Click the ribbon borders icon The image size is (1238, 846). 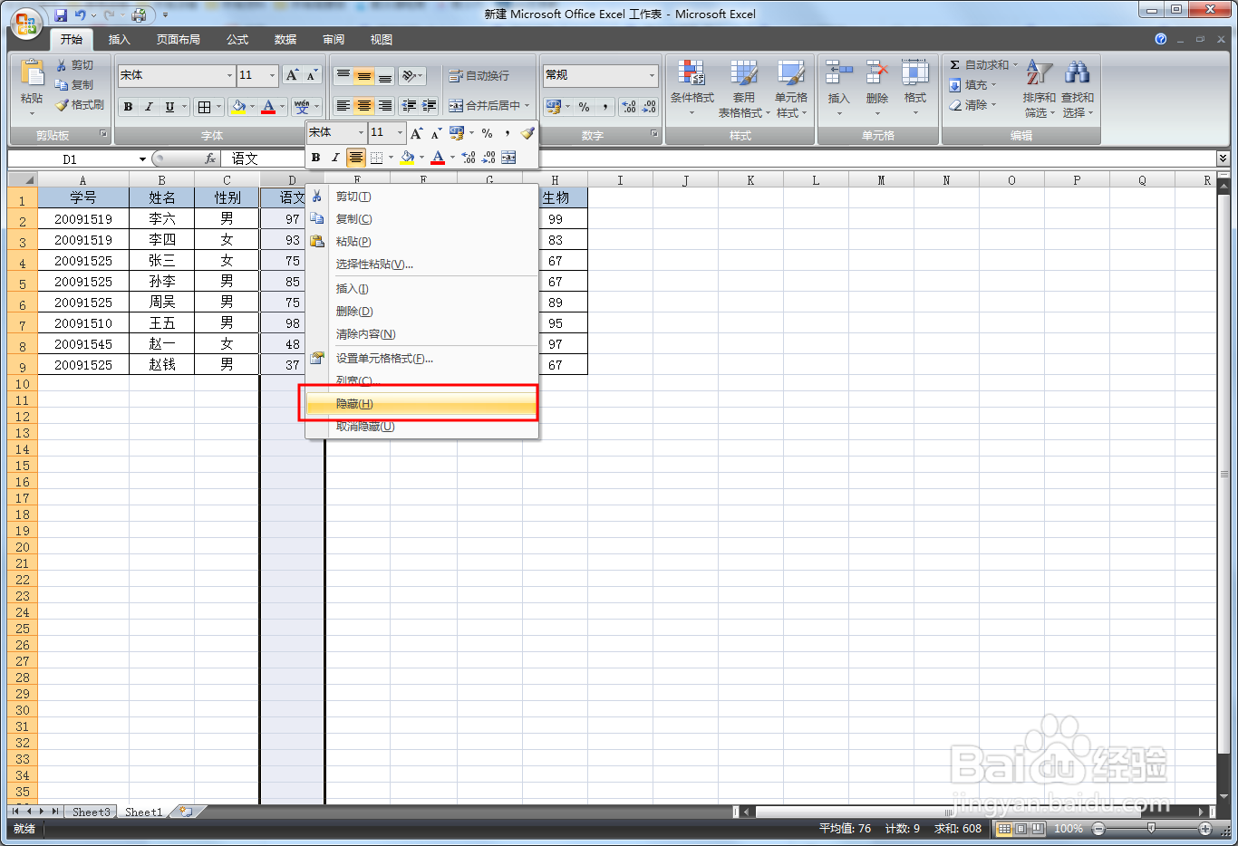pos(205,107)
